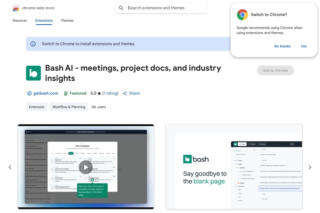Image resolution: width=320 pixels, height=213 pixels.
Task: Click the disabled Add to Chrome button
Action: coord(275,70)
